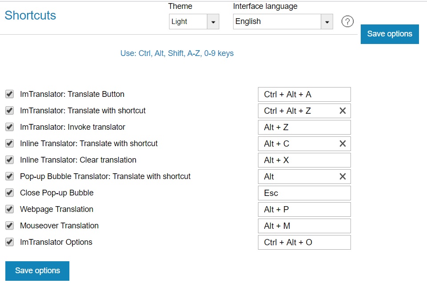Edit the Alt + P shortcut field
The image size is (427, 283).
click(x=304, y=210)
